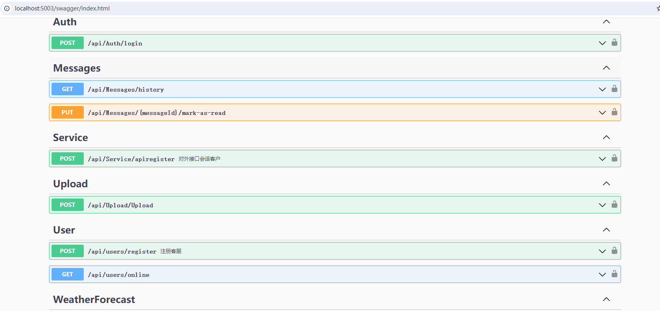
Task: Open site info icon in address bar
Action: pos(7,8)
